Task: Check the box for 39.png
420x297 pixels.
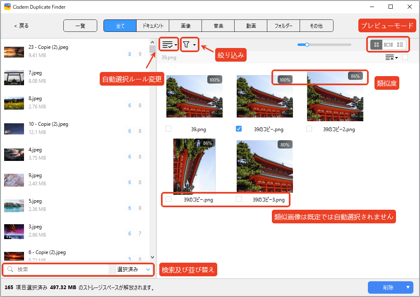Action: 168,129
